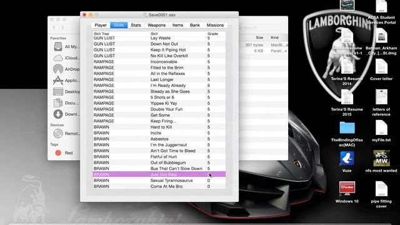Viewport: 400px width, 225px height.
Task: Select the No Kill Like Overkill row
Action: click(x=159, y=56)
